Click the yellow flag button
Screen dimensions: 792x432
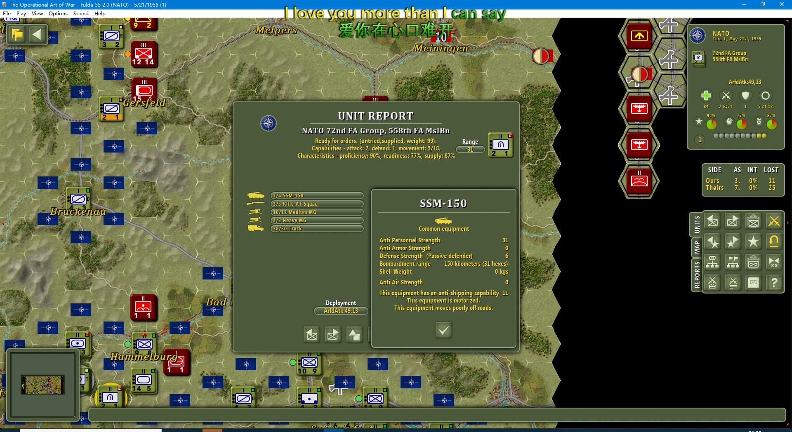click(17, 34)
